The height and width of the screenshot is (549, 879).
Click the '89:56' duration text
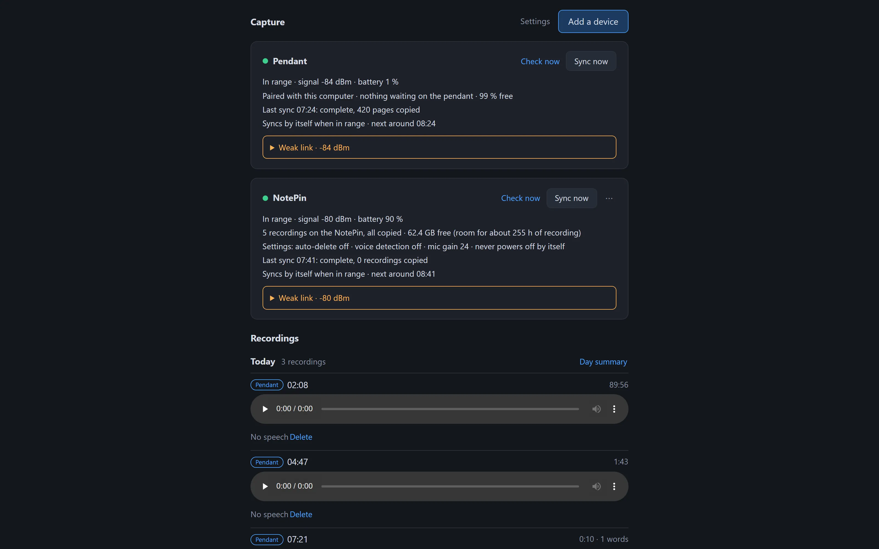tap(619, 385)
